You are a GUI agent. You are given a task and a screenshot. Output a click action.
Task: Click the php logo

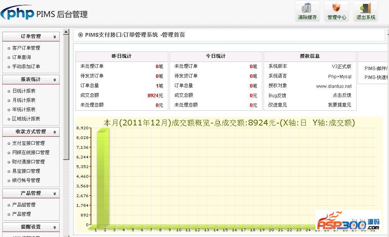point(17,13)
